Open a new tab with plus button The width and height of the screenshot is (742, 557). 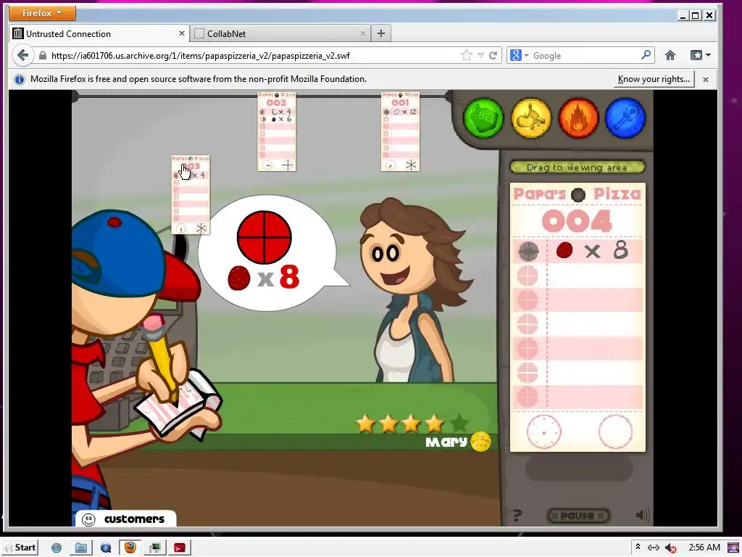381,33
